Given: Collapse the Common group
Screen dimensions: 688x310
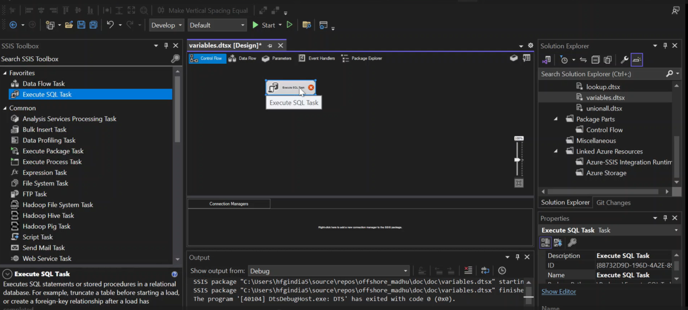Looking at the screenshot, I should tap(5, 108).
